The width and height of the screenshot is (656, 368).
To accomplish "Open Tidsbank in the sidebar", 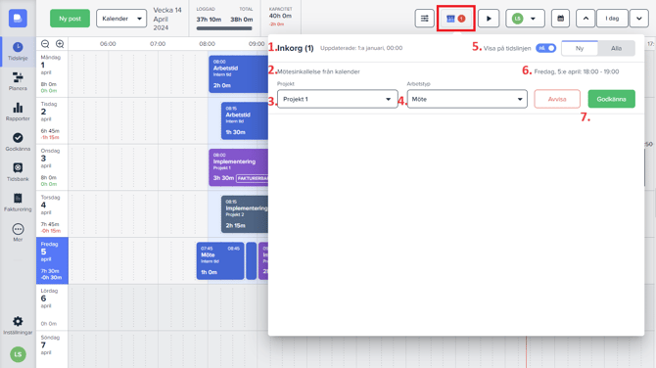I will pos(18,172).
